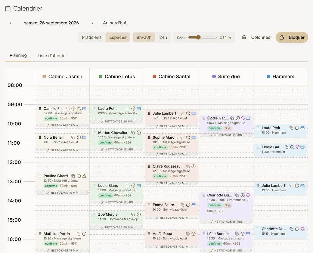
Task: Click the 114 % zoom value
Action: tap(225, 37)
